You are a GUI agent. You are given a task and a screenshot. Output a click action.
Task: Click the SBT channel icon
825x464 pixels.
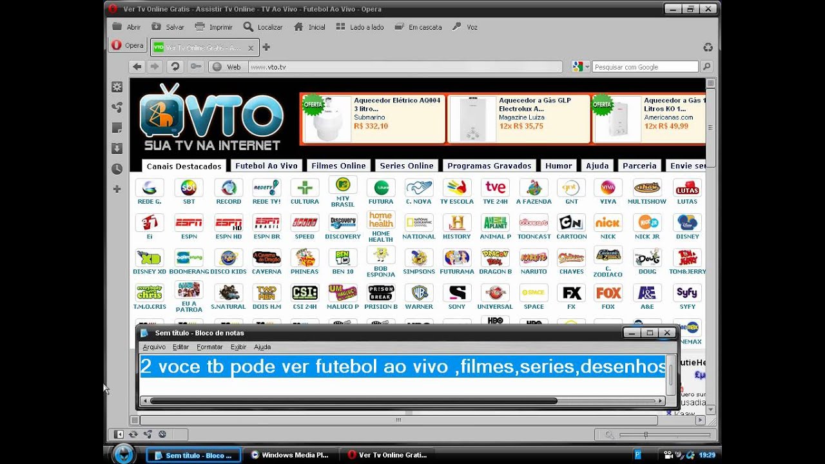tap(189, 188)
